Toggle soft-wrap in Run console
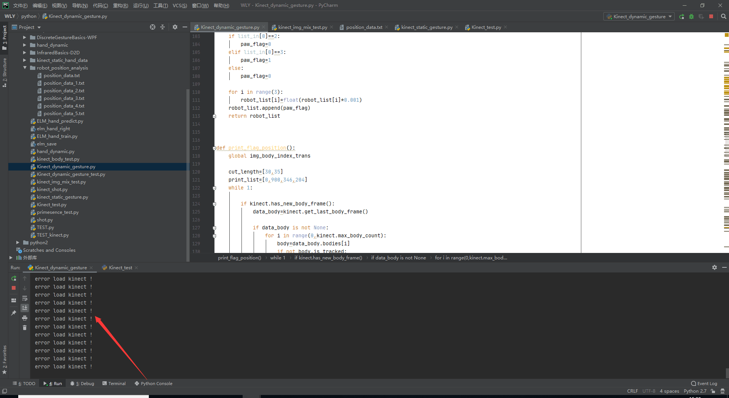 [25, 298]
